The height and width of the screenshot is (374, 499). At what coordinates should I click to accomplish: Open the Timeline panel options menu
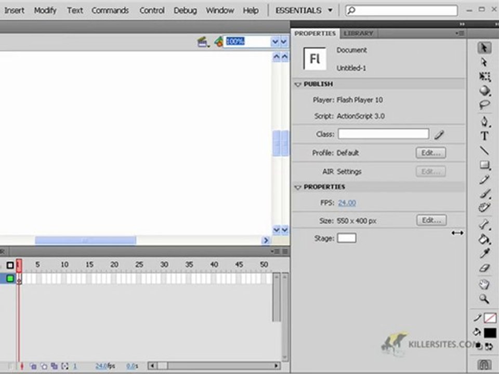pos(274,251)
